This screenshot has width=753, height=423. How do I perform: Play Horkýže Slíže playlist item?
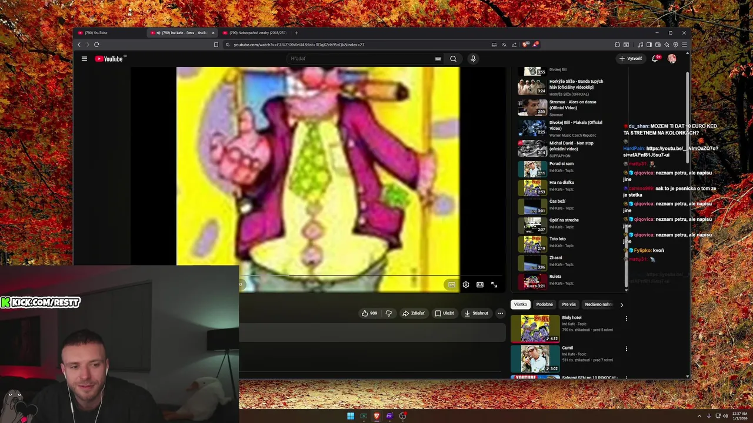pos(568,87)
